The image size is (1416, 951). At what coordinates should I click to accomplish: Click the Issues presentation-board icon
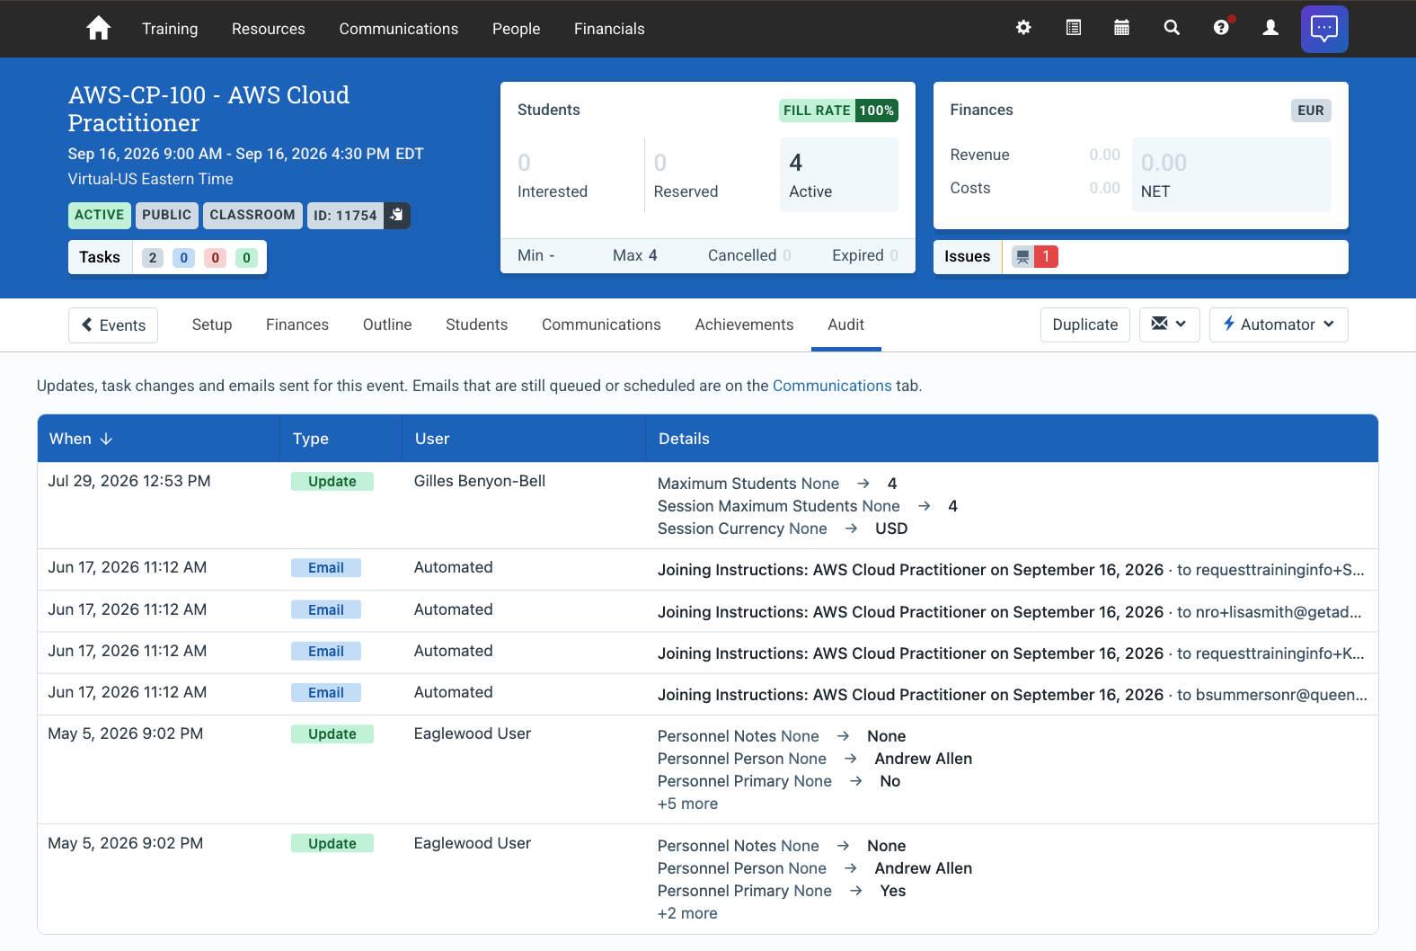pos(1022,256)
